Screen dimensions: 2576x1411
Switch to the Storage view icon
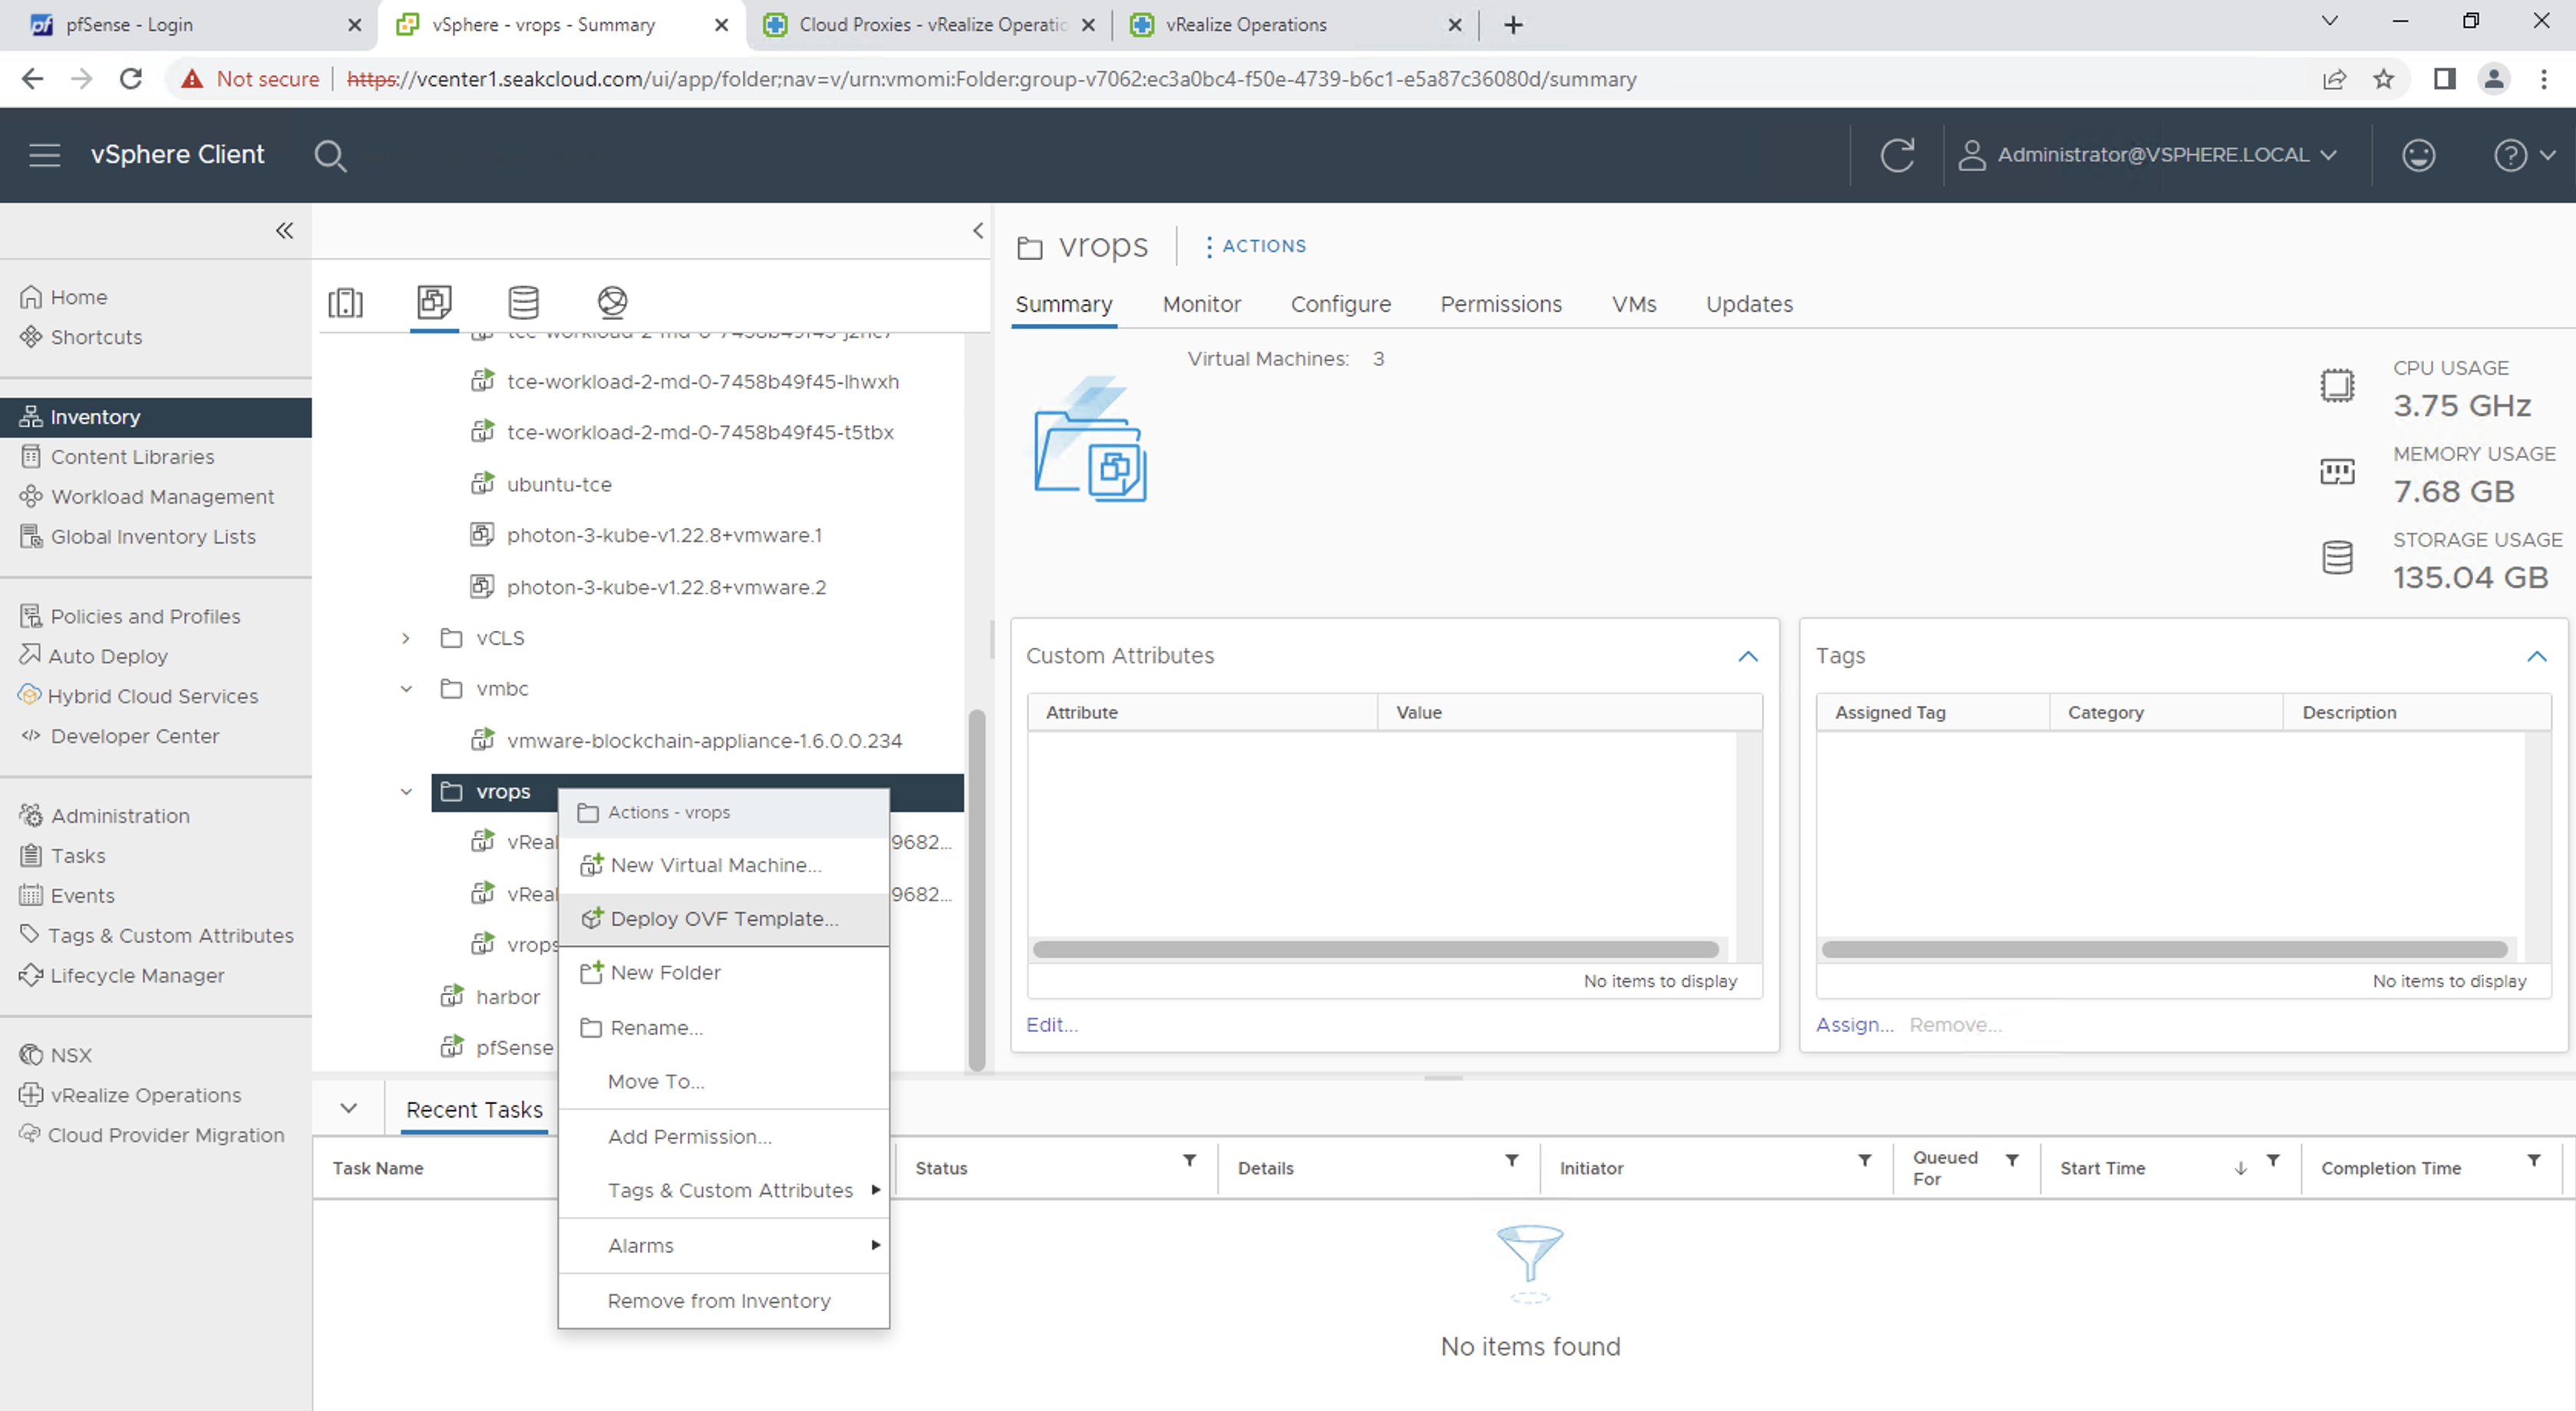point(523,302)
